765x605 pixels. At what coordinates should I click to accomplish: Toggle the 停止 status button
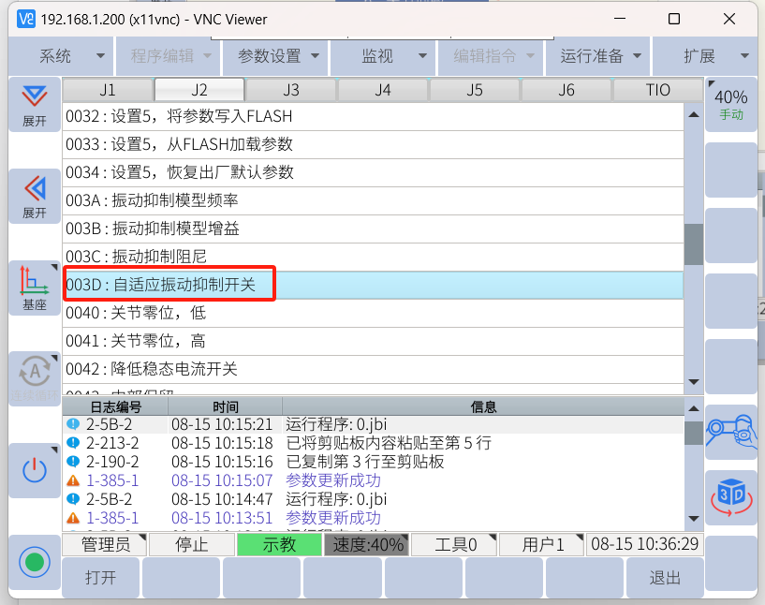(192, 545)
